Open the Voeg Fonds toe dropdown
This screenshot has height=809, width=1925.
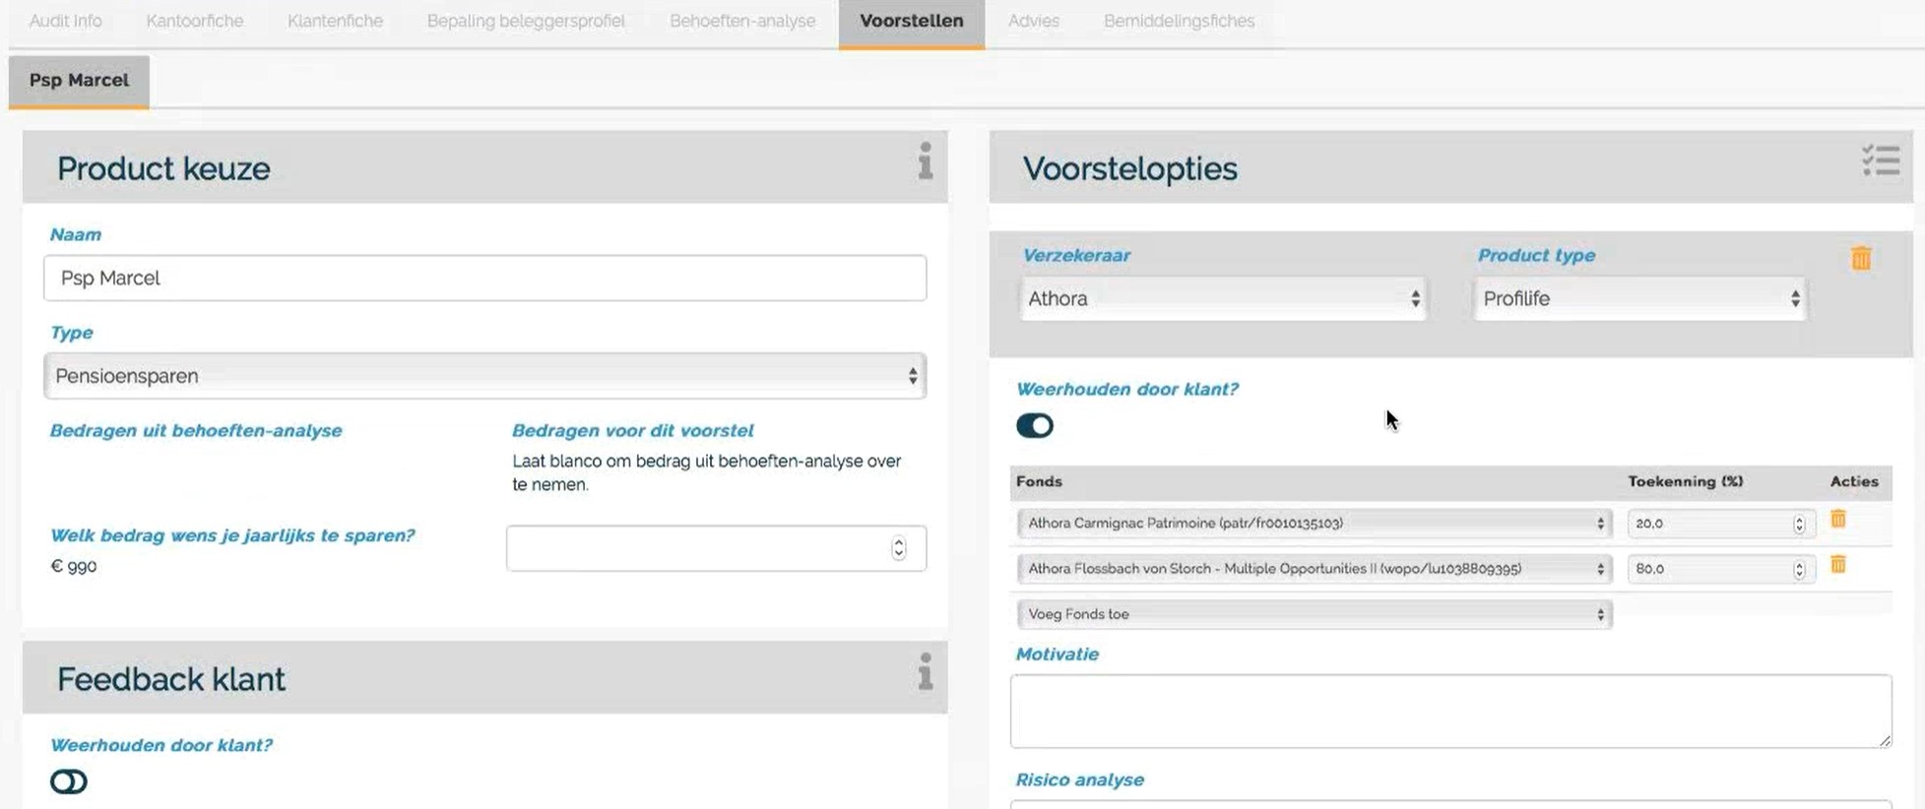coord(1314,614)
